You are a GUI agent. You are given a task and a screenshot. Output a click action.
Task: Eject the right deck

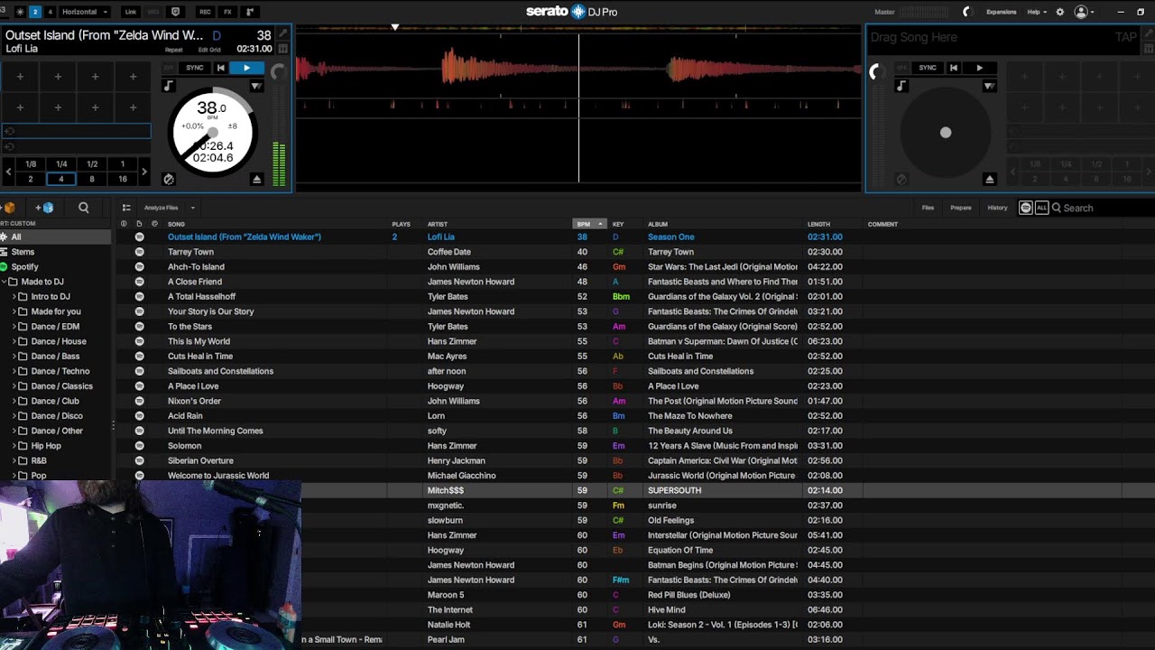pos(989,179)
